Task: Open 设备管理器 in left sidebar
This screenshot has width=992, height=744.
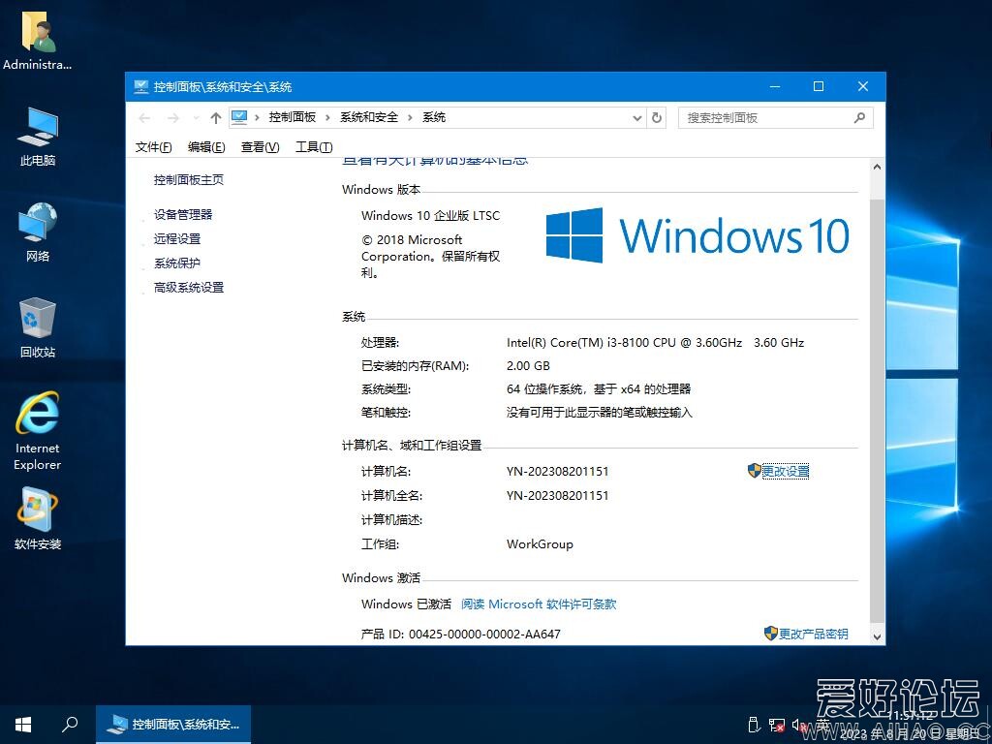Action: tap(182, 215)
